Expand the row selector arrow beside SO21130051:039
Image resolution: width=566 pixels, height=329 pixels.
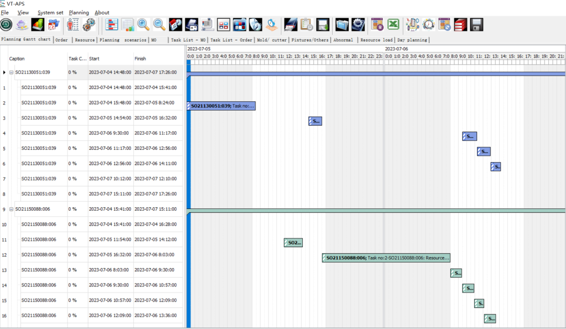4,72
